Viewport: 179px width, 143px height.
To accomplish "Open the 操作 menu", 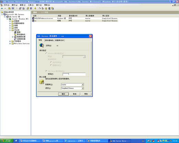I will point(14,5).
